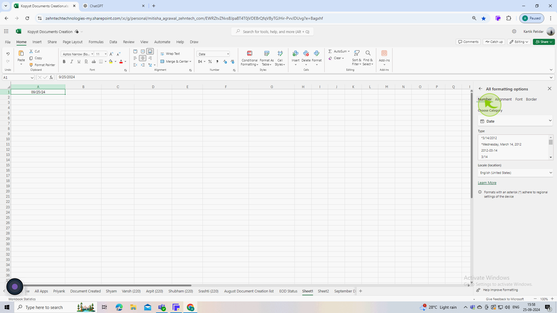The image size is (557, 313).
Task: Open Format As Table gallery
Action: coord(267,58)
